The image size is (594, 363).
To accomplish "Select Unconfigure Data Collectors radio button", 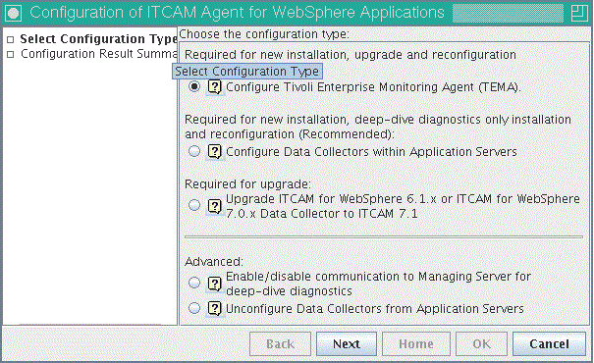I will coord(194,308).
